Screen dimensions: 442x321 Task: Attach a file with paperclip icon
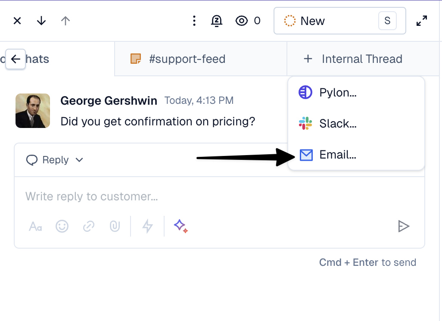(x=115, y=226)
